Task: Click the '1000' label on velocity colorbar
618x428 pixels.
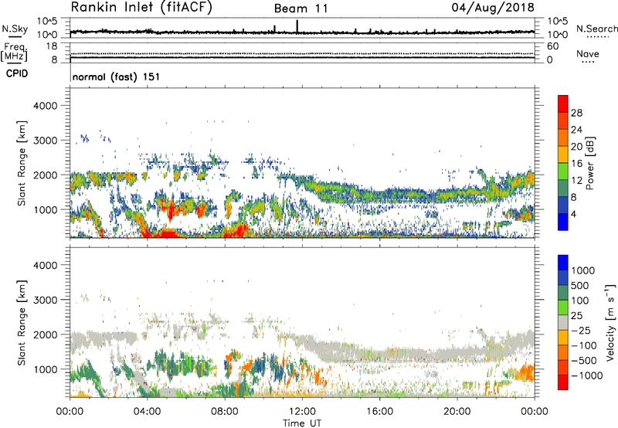Action: (x=582, y=270)
